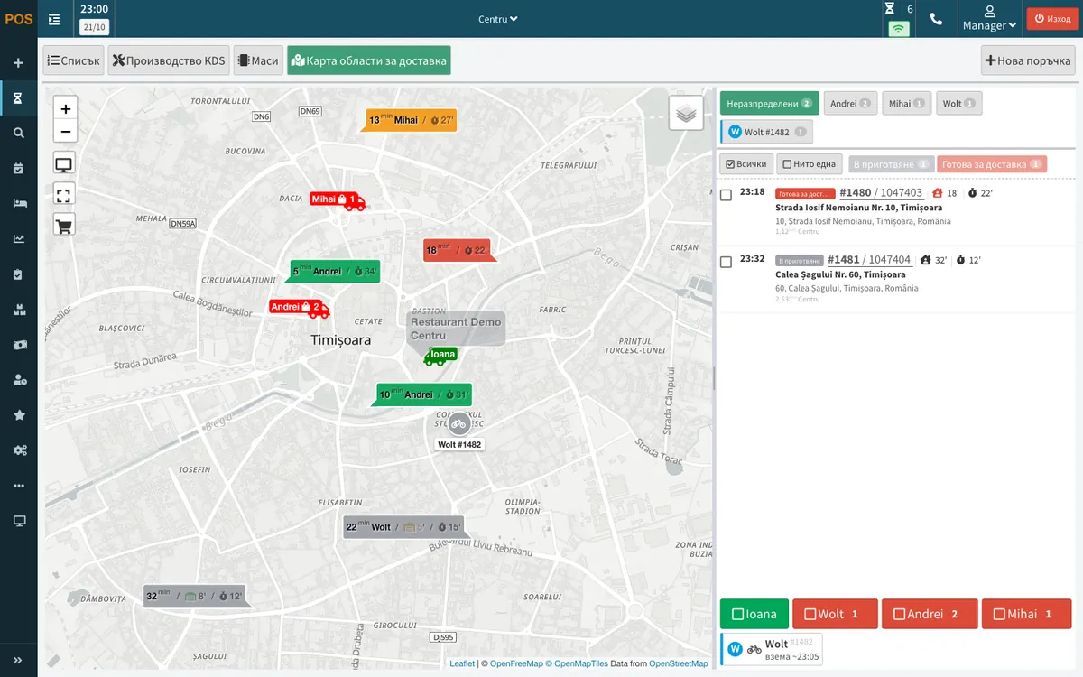Open the OpenStreetMap attribution link
The image size is (1083, 677).
coord(679,663)
